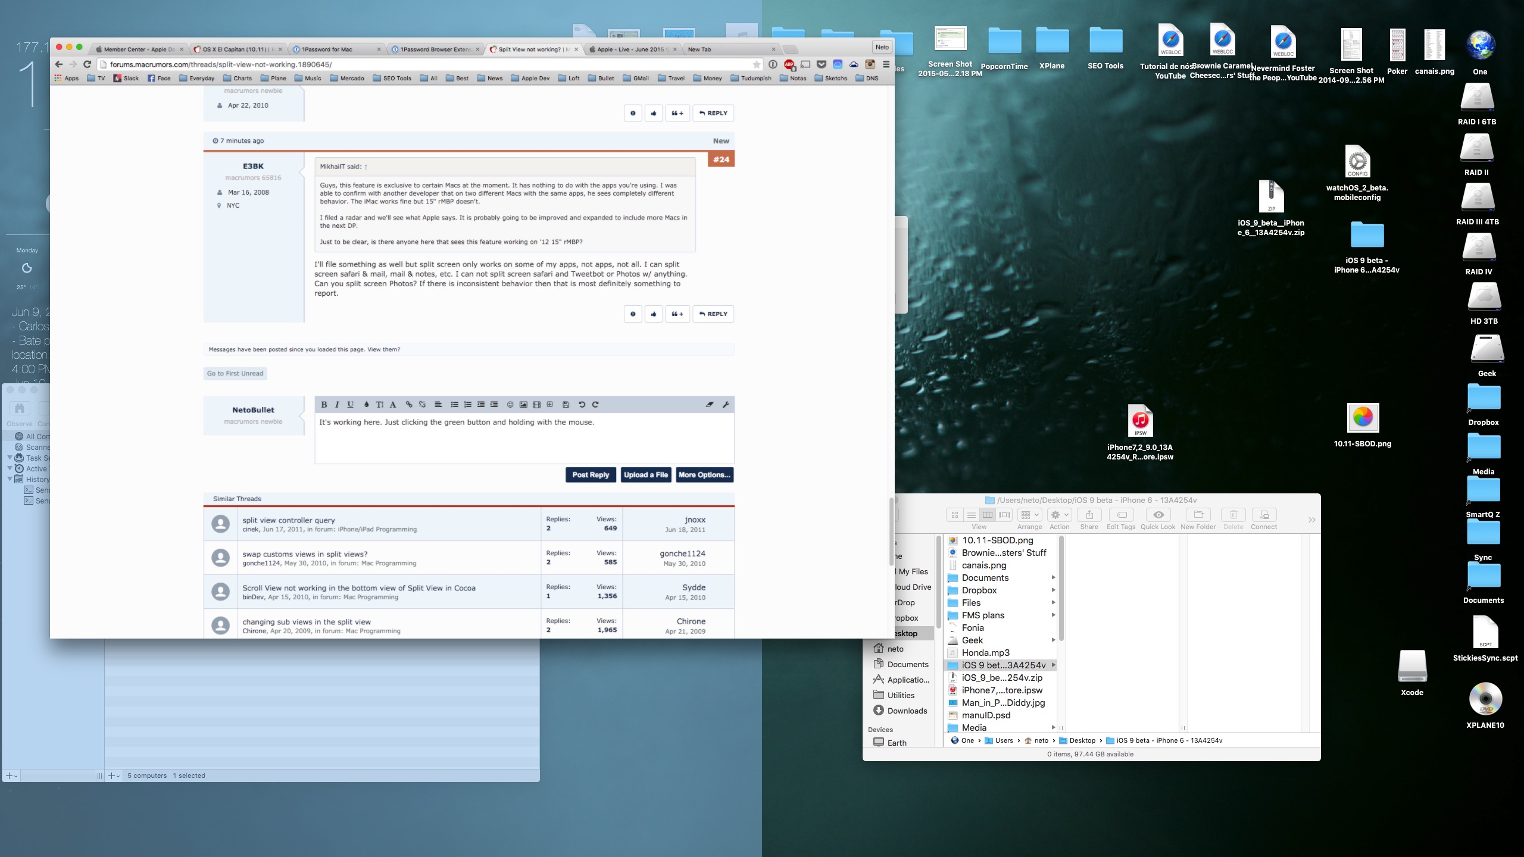This screenshot has width=1524, height=857.
Task: Toggle the unordered bullet list icon
Action: 454,405
